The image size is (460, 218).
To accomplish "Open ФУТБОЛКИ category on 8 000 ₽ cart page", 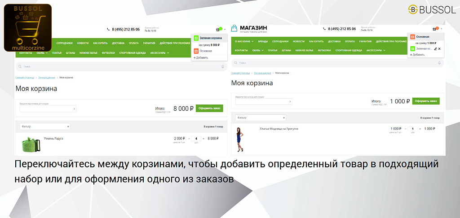I will point(108,53).
